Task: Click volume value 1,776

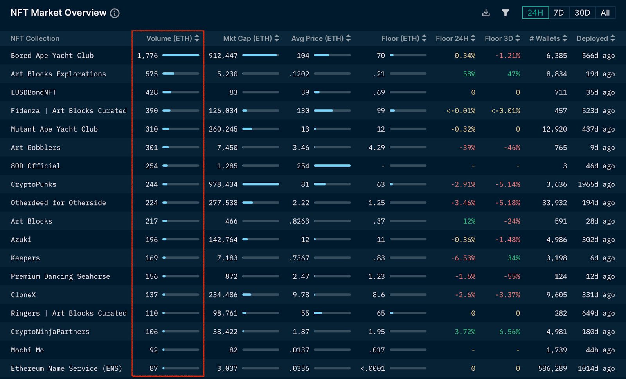Action: [x=148, y=56]
